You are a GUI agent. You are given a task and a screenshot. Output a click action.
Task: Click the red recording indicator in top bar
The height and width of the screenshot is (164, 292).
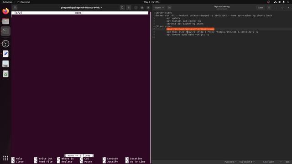coord(269,2)
